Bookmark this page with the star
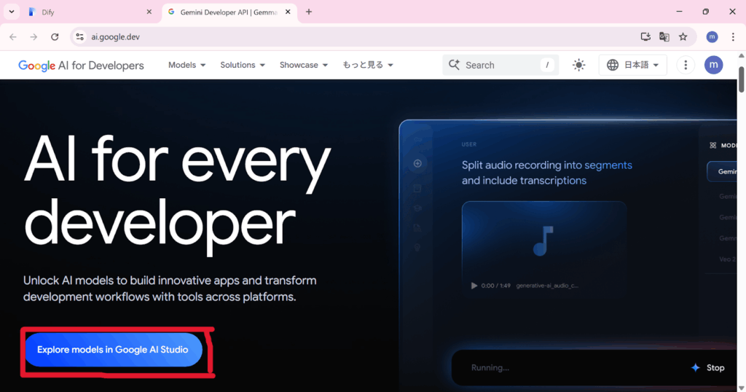The image size is (746, 392). (683, 36)
